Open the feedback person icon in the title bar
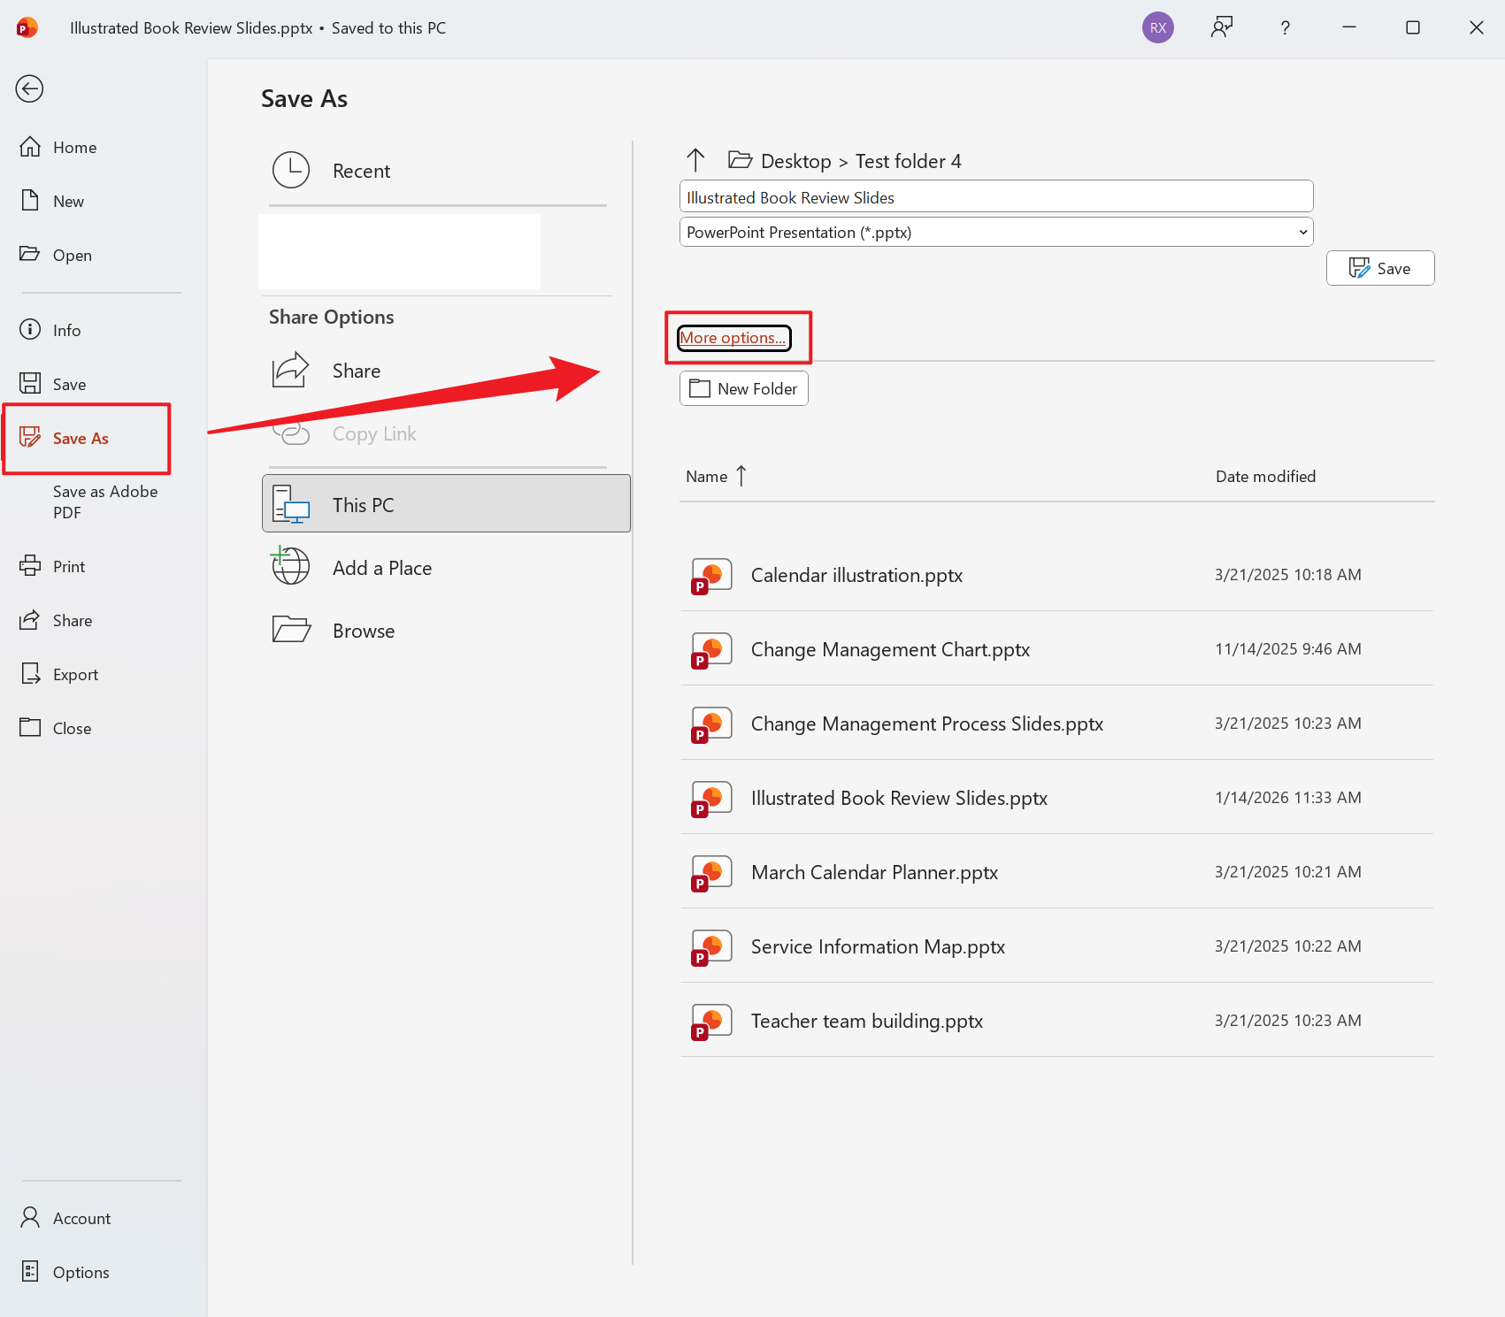1505x1317 pixels. [1222, 27]
